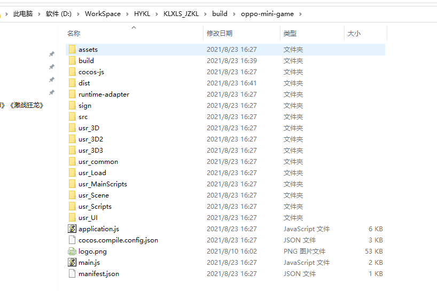Click the usr_common folder icon

72,161
